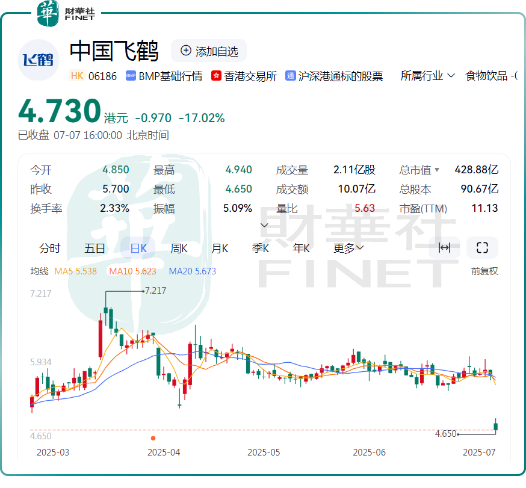This screenshot has height=488, width=526.
Task: Switch to the 分时 chart tab
Action: pos(49,248)
